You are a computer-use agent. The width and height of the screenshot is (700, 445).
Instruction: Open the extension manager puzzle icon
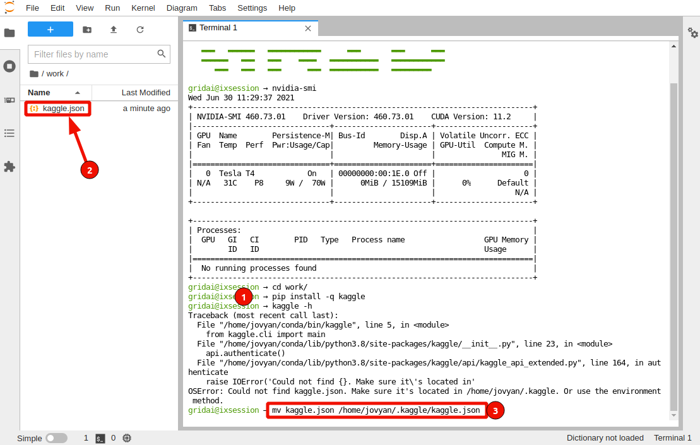coord(9,167)
